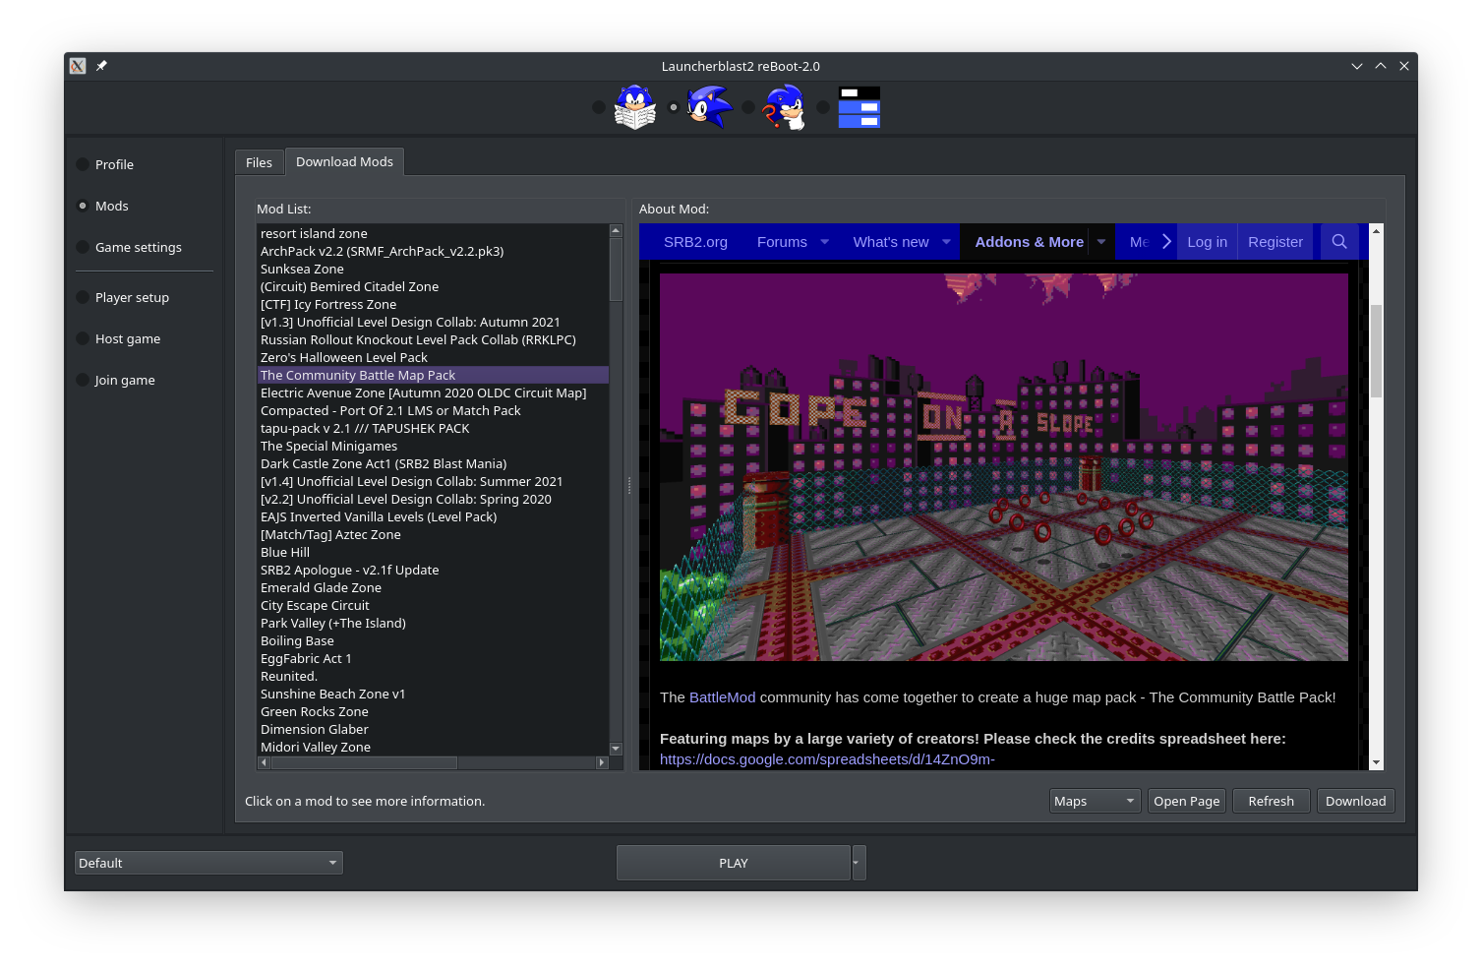Click the mod list scroll right arrow
This screenshot has width=1482, height=967.
[x=602, y=762]
